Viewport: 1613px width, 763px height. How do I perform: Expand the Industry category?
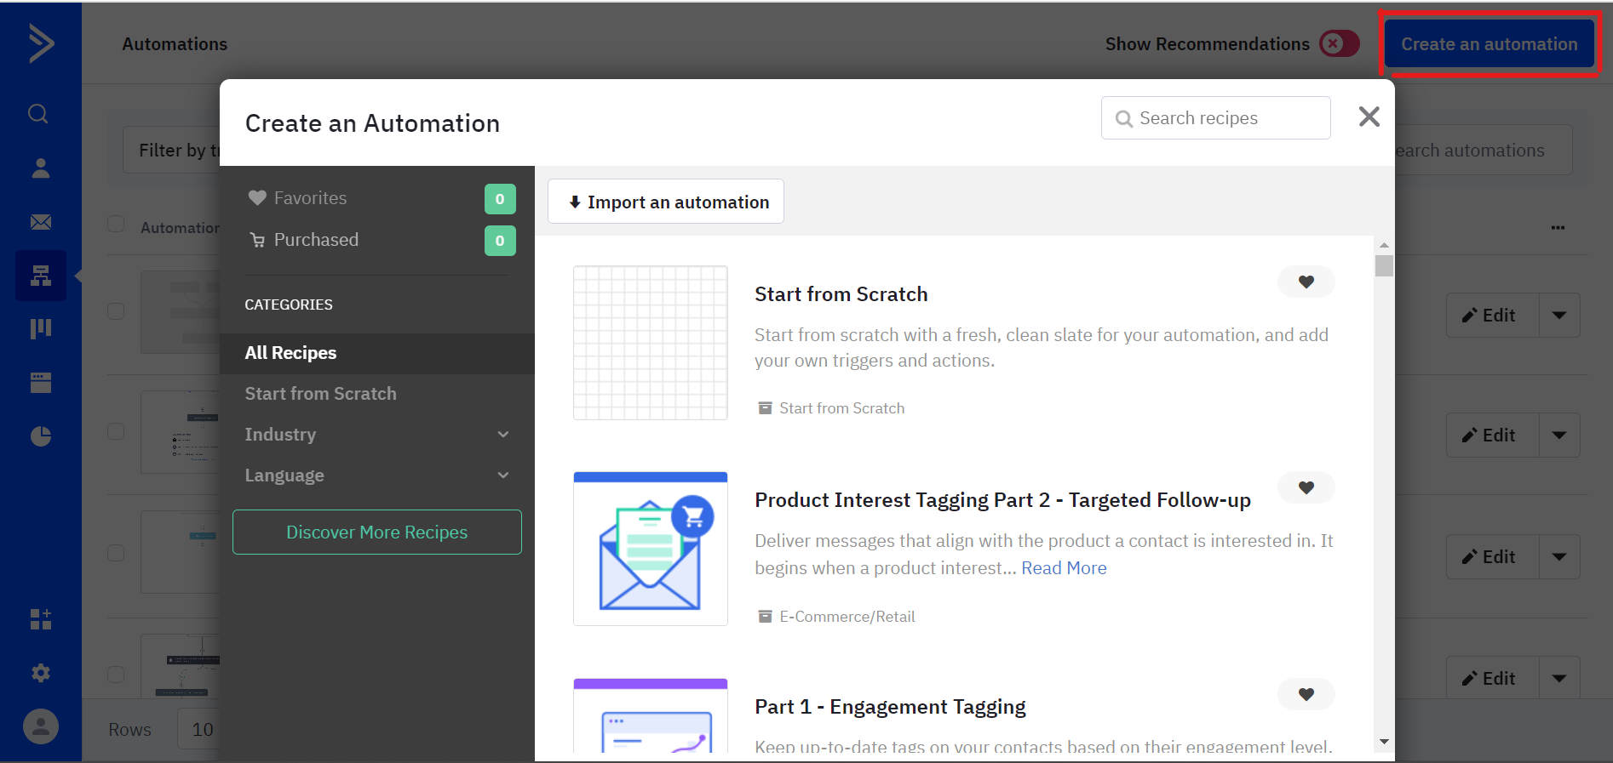pyautogui.click(x=377, y=435)
